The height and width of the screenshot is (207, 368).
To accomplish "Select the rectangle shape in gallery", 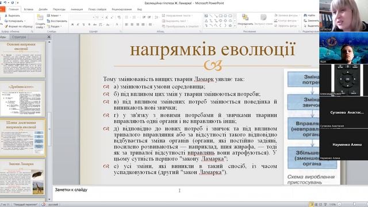I will point(221,16).
